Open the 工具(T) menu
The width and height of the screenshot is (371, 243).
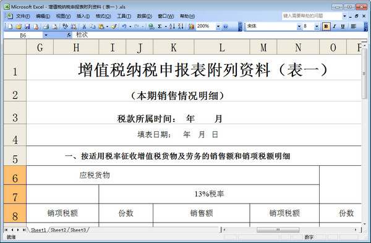tap(124, 16)
